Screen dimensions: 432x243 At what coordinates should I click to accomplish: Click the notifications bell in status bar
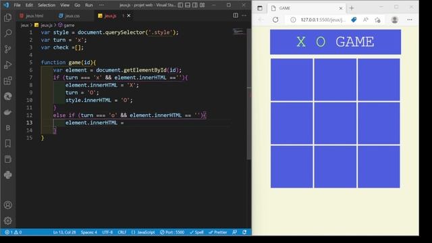pyautogui.click(x=244, y=232)
